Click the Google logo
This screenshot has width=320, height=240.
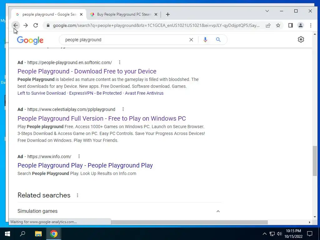[x=30, y=40]
